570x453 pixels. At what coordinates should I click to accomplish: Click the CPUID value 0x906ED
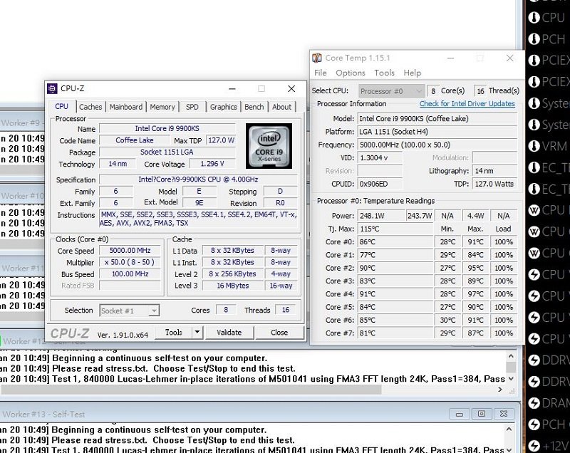click(380, 184)
